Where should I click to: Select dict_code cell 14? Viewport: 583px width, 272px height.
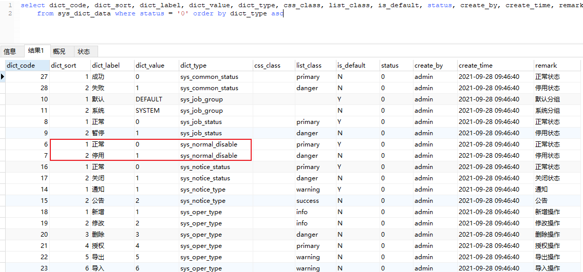(x=27, y=190)
